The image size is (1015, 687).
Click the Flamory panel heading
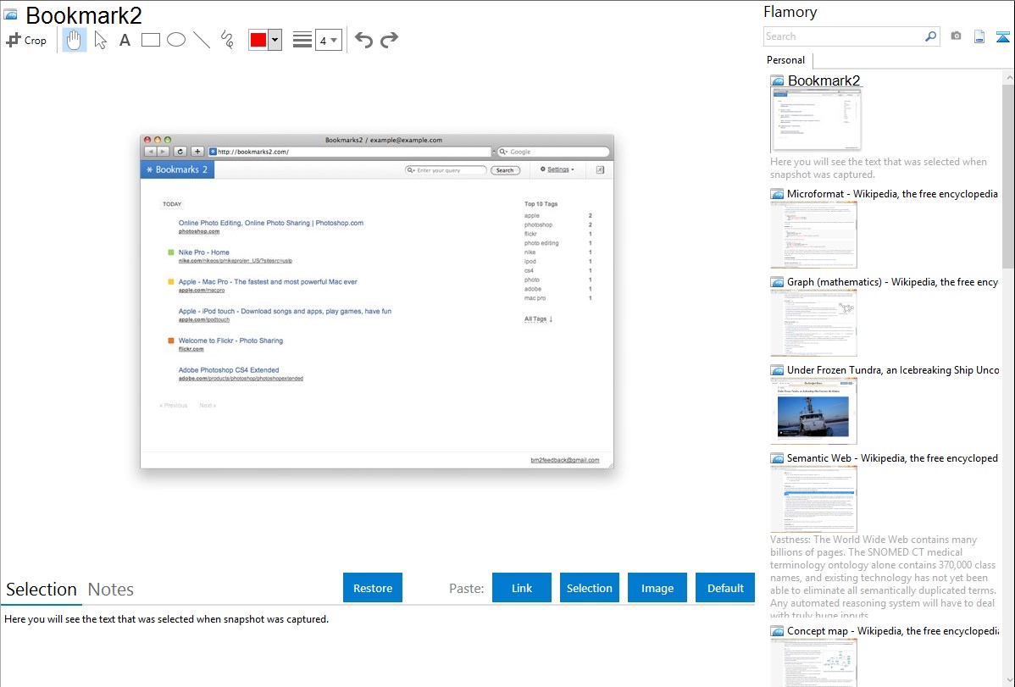(x=790, y=12)
